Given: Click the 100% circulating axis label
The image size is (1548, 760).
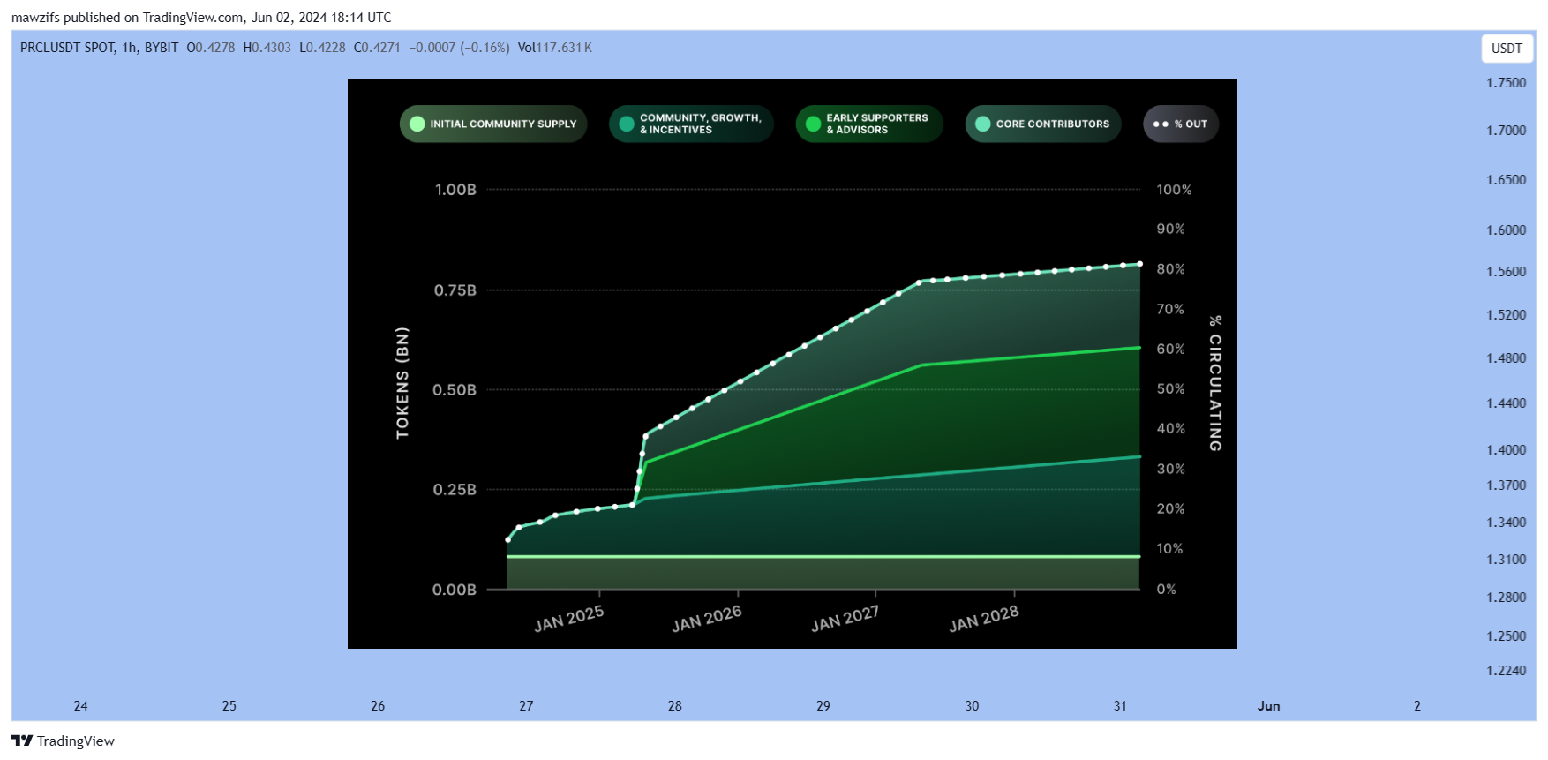Looking at the screenshot, I should coord(1174,190).
